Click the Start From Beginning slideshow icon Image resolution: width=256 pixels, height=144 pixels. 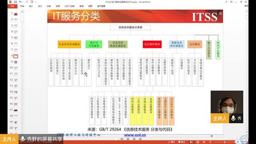click(x=32, y=2)
